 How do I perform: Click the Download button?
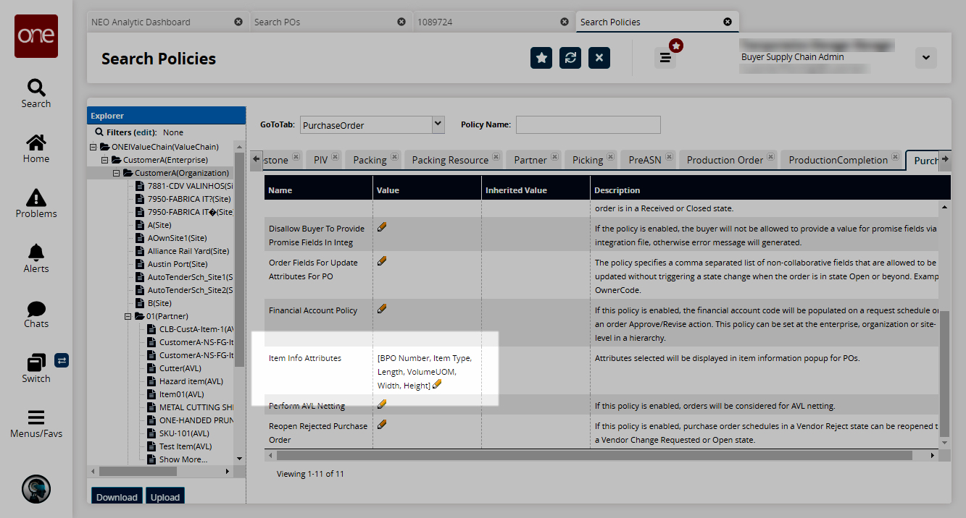[x=117, y=497]
